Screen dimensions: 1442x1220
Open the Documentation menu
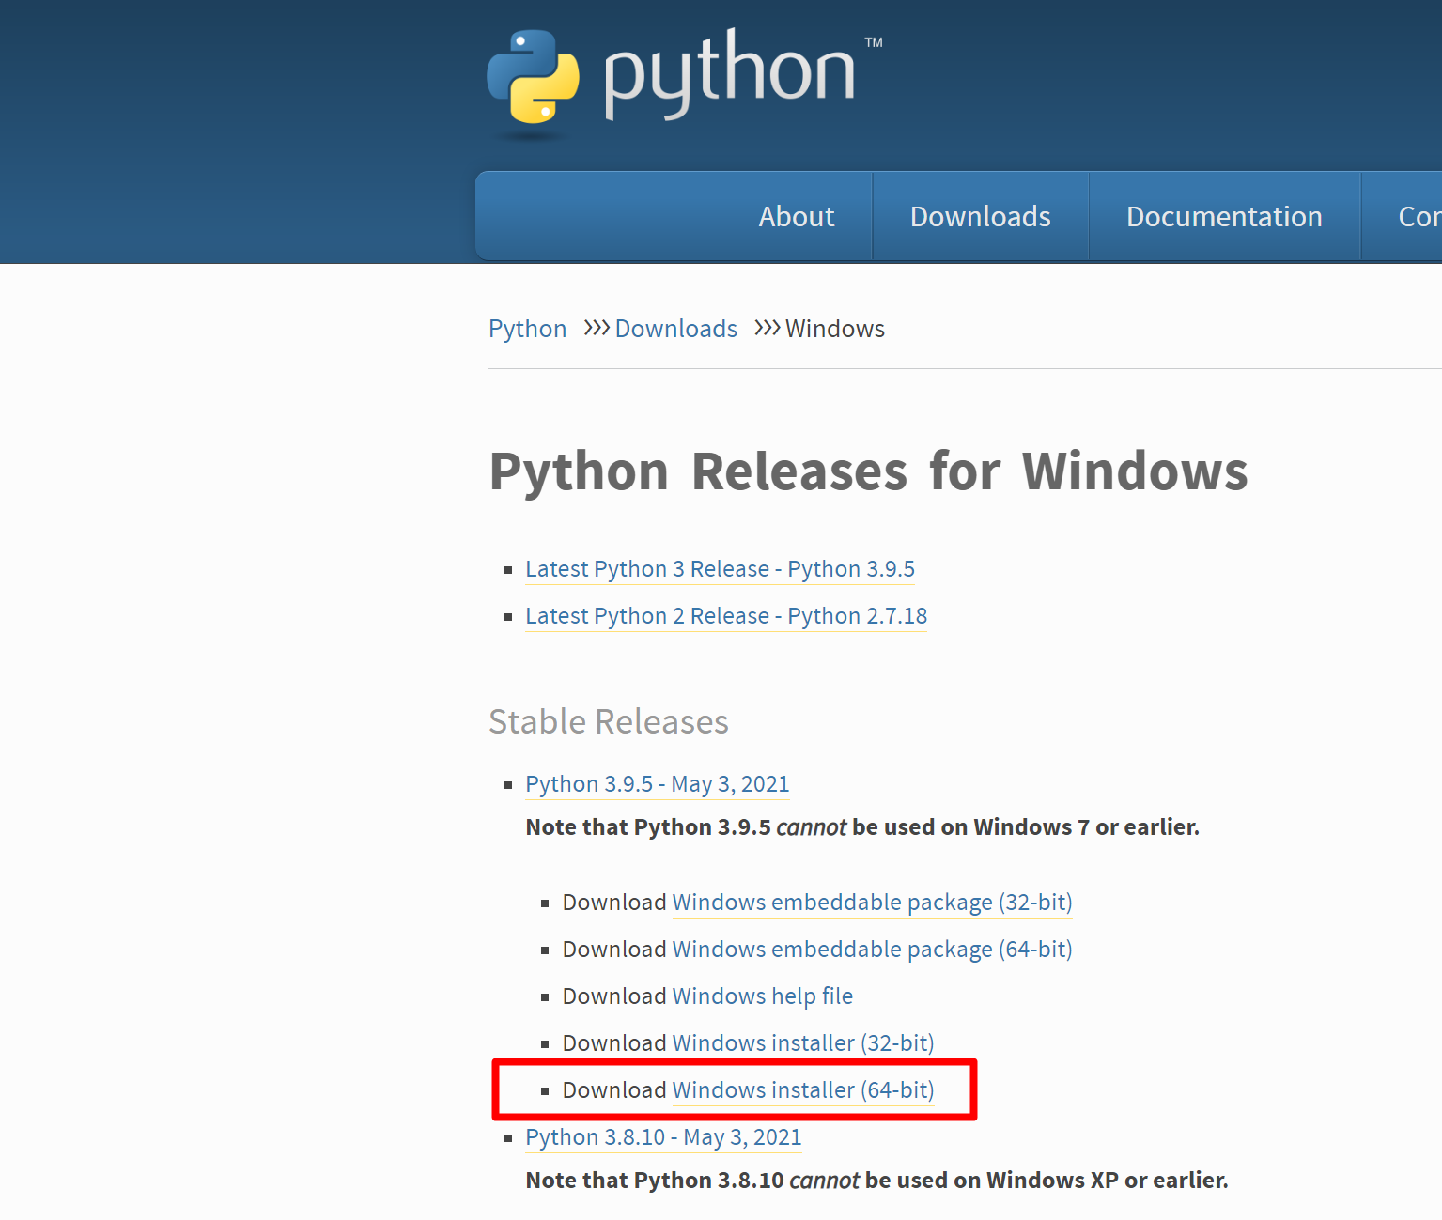click(1223, 216)
